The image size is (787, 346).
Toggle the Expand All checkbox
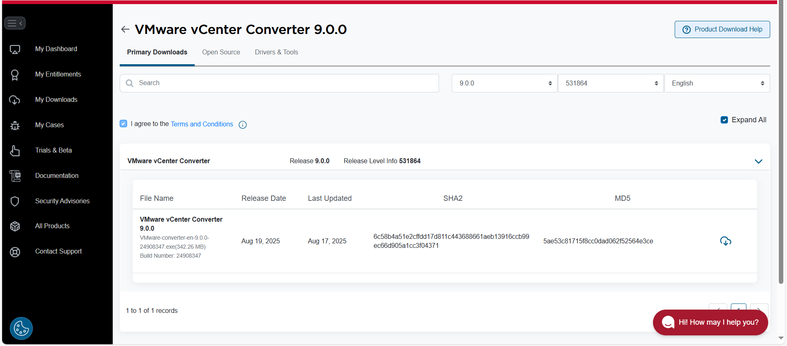(724, 120)
